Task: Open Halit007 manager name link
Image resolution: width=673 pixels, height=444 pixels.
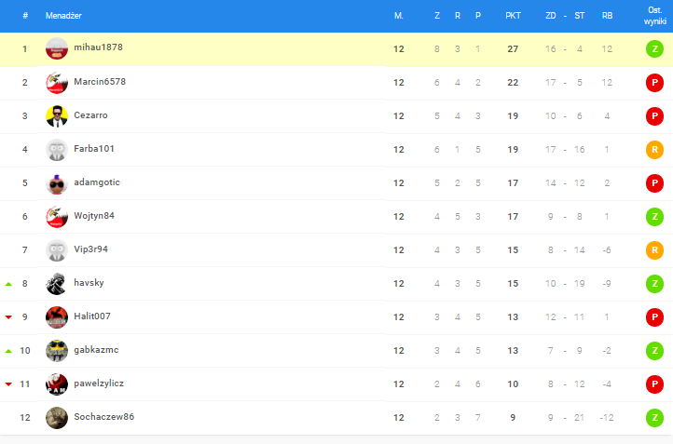Action: [x=92, y=316]
